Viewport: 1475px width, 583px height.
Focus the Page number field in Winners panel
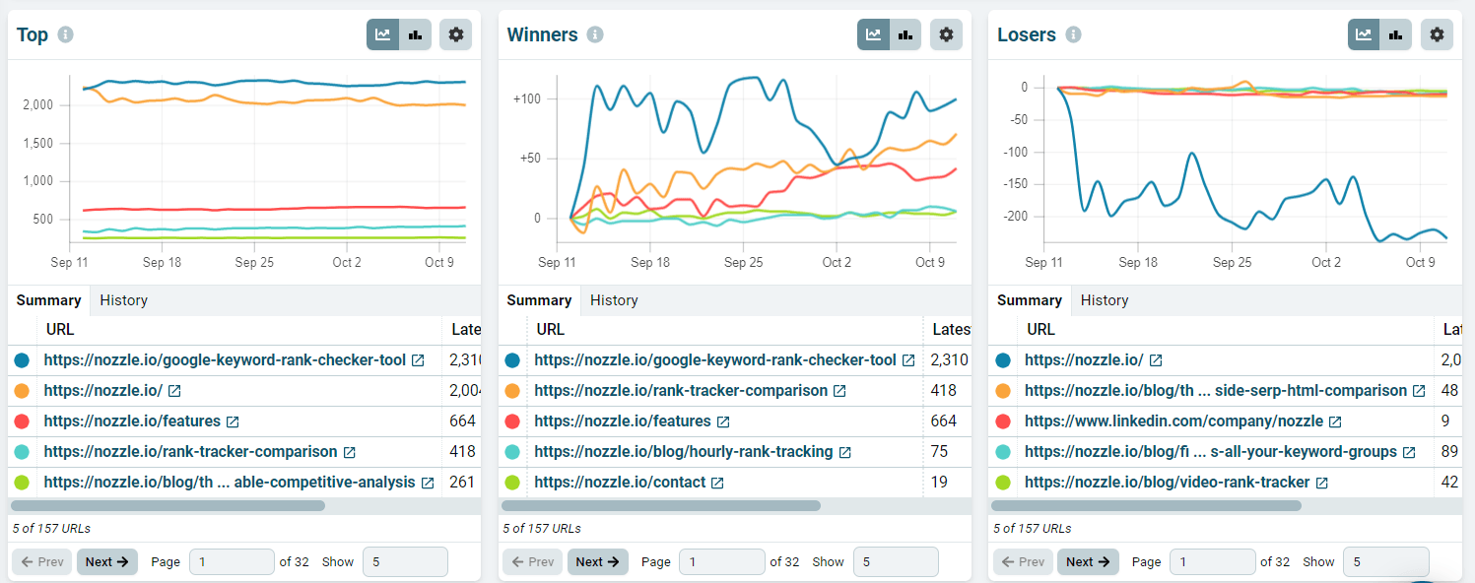722,562
